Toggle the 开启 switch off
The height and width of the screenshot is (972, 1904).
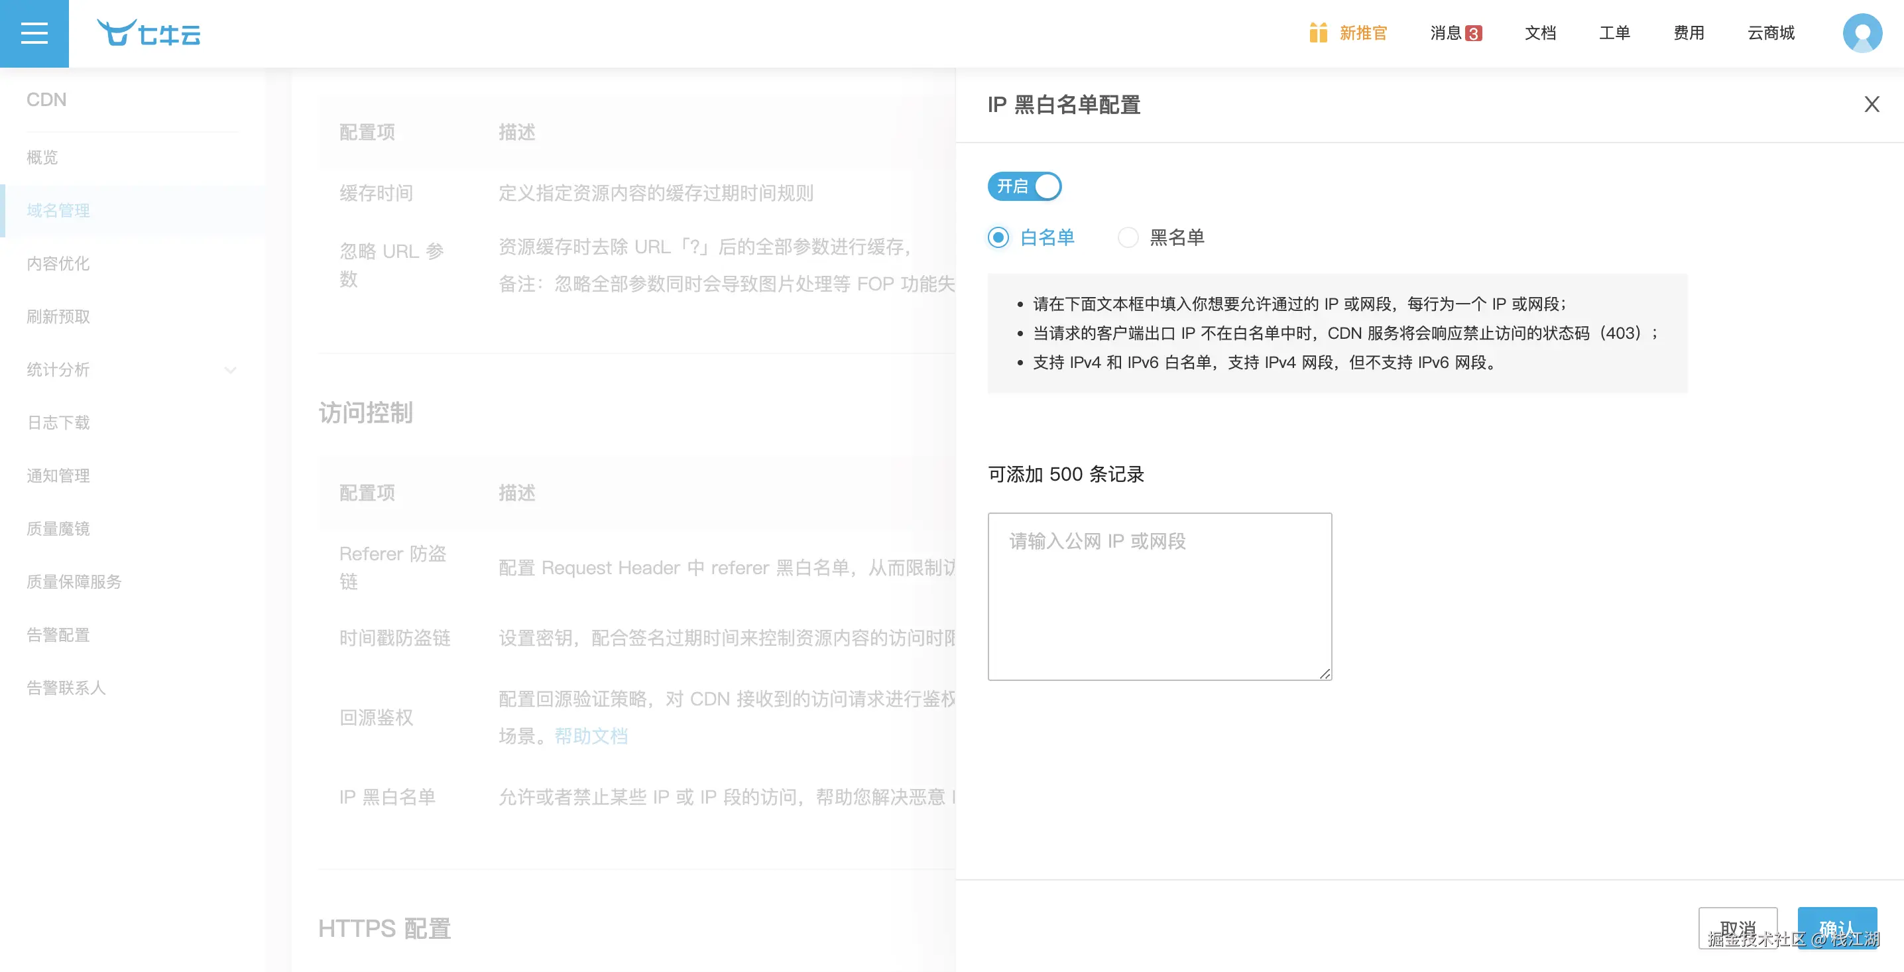pos(1024,186)
